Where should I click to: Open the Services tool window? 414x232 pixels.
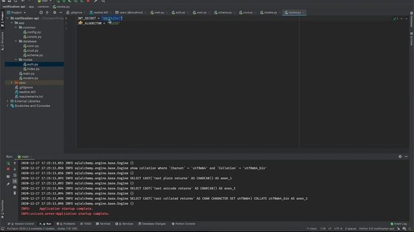(124, 224)
